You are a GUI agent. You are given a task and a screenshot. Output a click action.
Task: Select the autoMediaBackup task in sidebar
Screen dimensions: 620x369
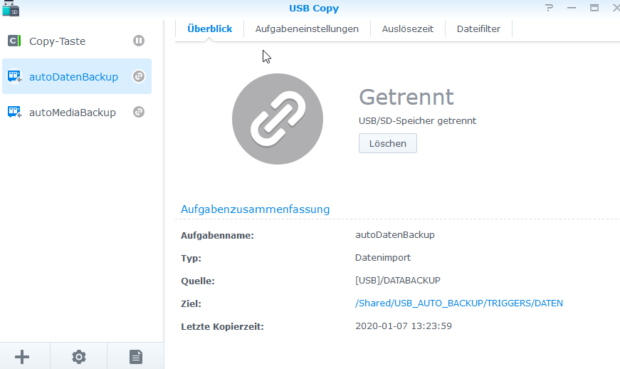(72, 113)
